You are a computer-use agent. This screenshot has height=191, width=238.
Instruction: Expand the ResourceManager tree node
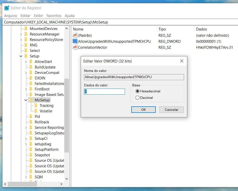pyautogui.click(x=21, y=34)
